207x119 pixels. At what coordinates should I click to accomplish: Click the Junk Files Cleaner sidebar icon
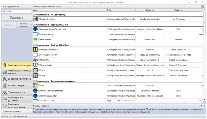5,72
